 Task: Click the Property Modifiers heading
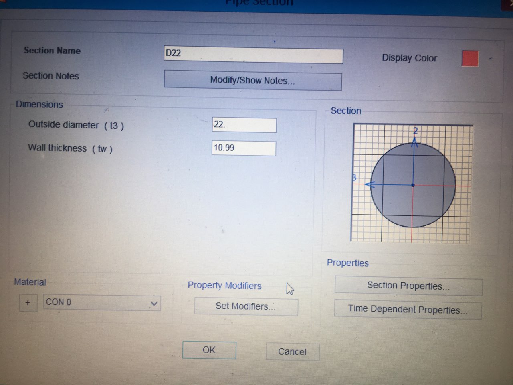[224, 286]
